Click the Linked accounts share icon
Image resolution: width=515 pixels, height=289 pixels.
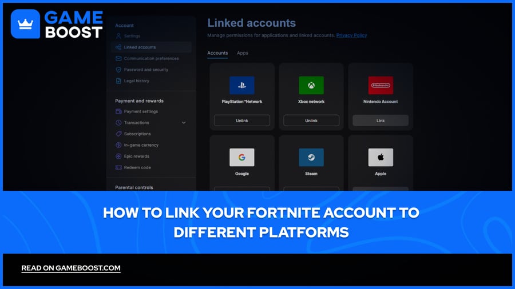tap(118, 47)
